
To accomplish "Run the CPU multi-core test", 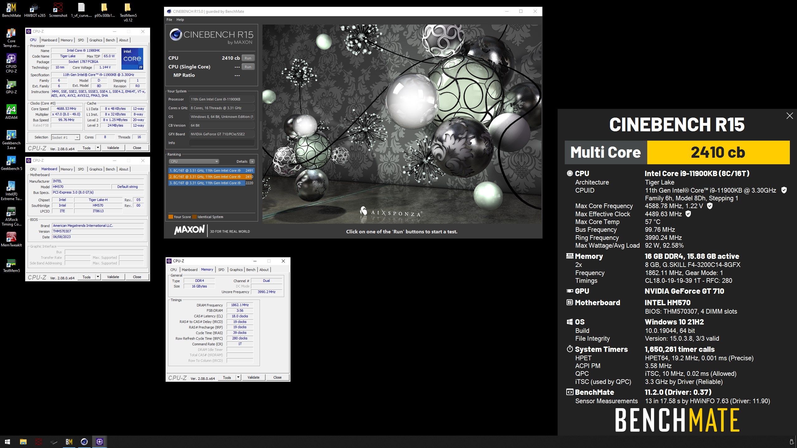I will [248, 58].
